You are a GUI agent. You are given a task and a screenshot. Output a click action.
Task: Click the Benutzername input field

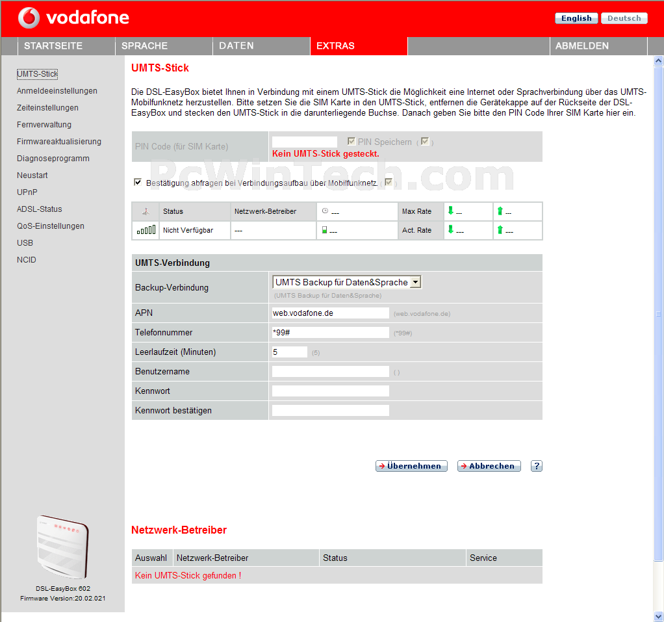pos(330,372)
